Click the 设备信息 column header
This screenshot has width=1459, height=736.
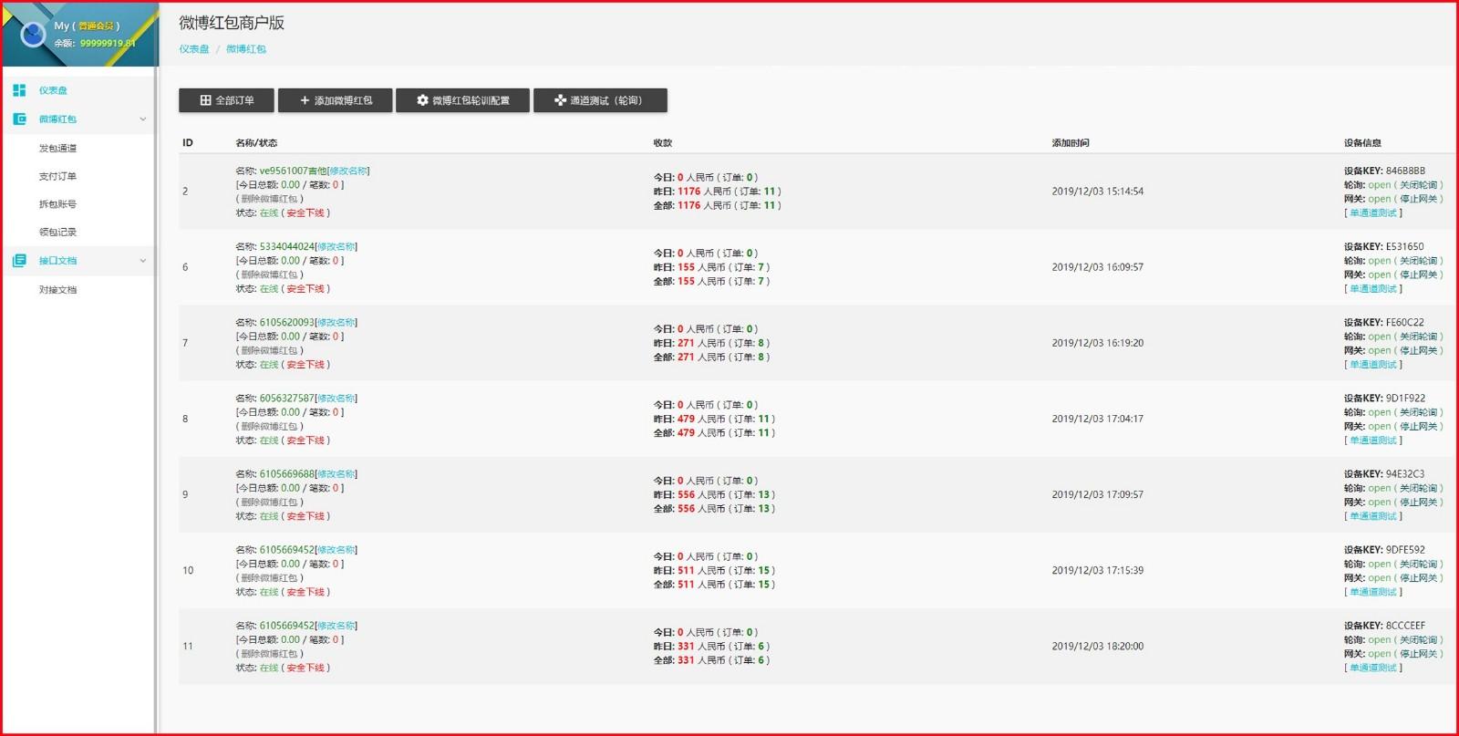point(1362,142)
